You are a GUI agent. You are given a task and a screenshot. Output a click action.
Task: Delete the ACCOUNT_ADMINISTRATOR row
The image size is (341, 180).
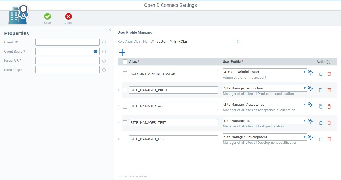point(329,74)
